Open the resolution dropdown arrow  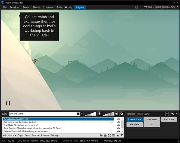pos(178,7)
